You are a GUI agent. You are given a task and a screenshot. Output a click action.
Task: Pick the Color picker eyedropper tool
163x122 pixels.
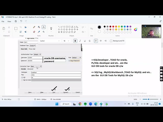click(39, 32)
